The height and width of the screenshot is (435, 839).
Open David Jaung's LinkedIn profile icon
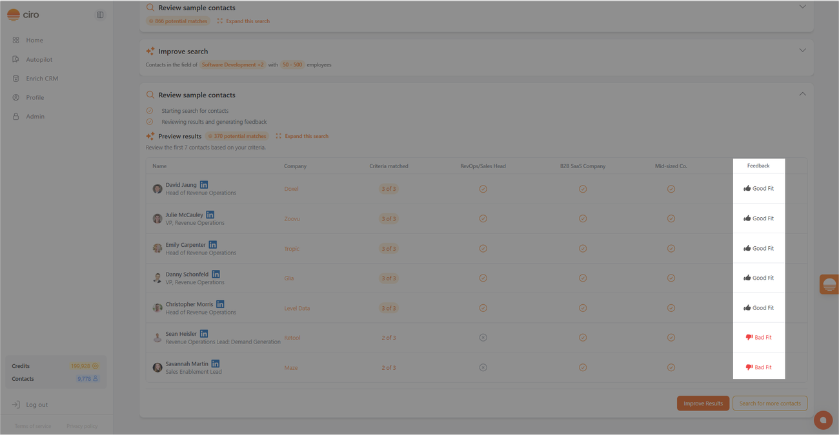pyautogui.click(x=204, y=185)
